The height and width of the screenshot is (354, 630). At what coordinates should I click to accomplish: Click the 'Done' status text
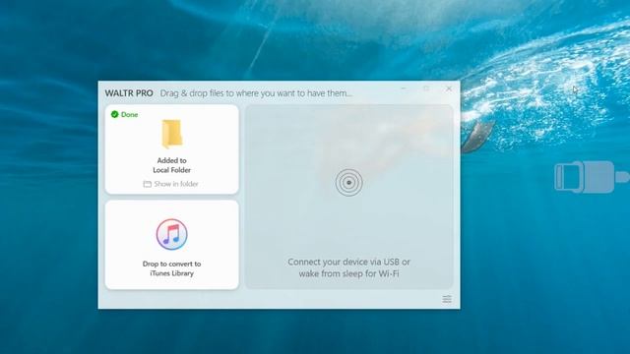tap(129, 114)
